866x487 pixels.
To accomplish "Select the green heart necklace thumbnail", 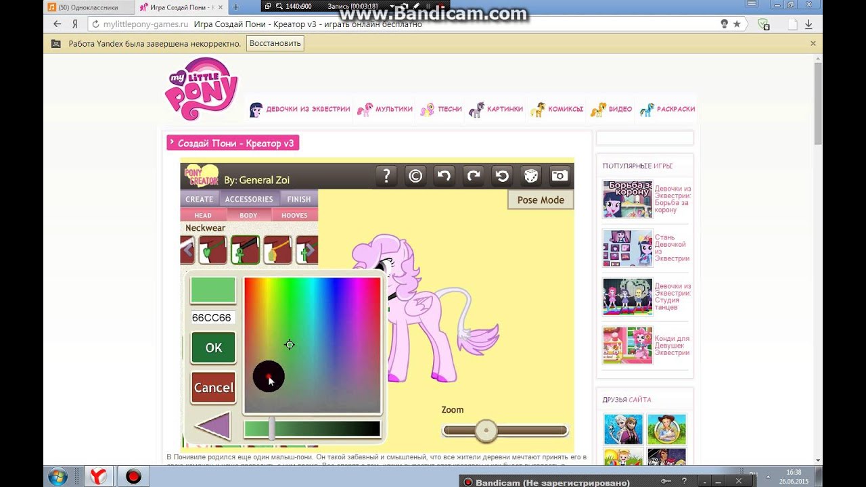I will tap(212, 250).
